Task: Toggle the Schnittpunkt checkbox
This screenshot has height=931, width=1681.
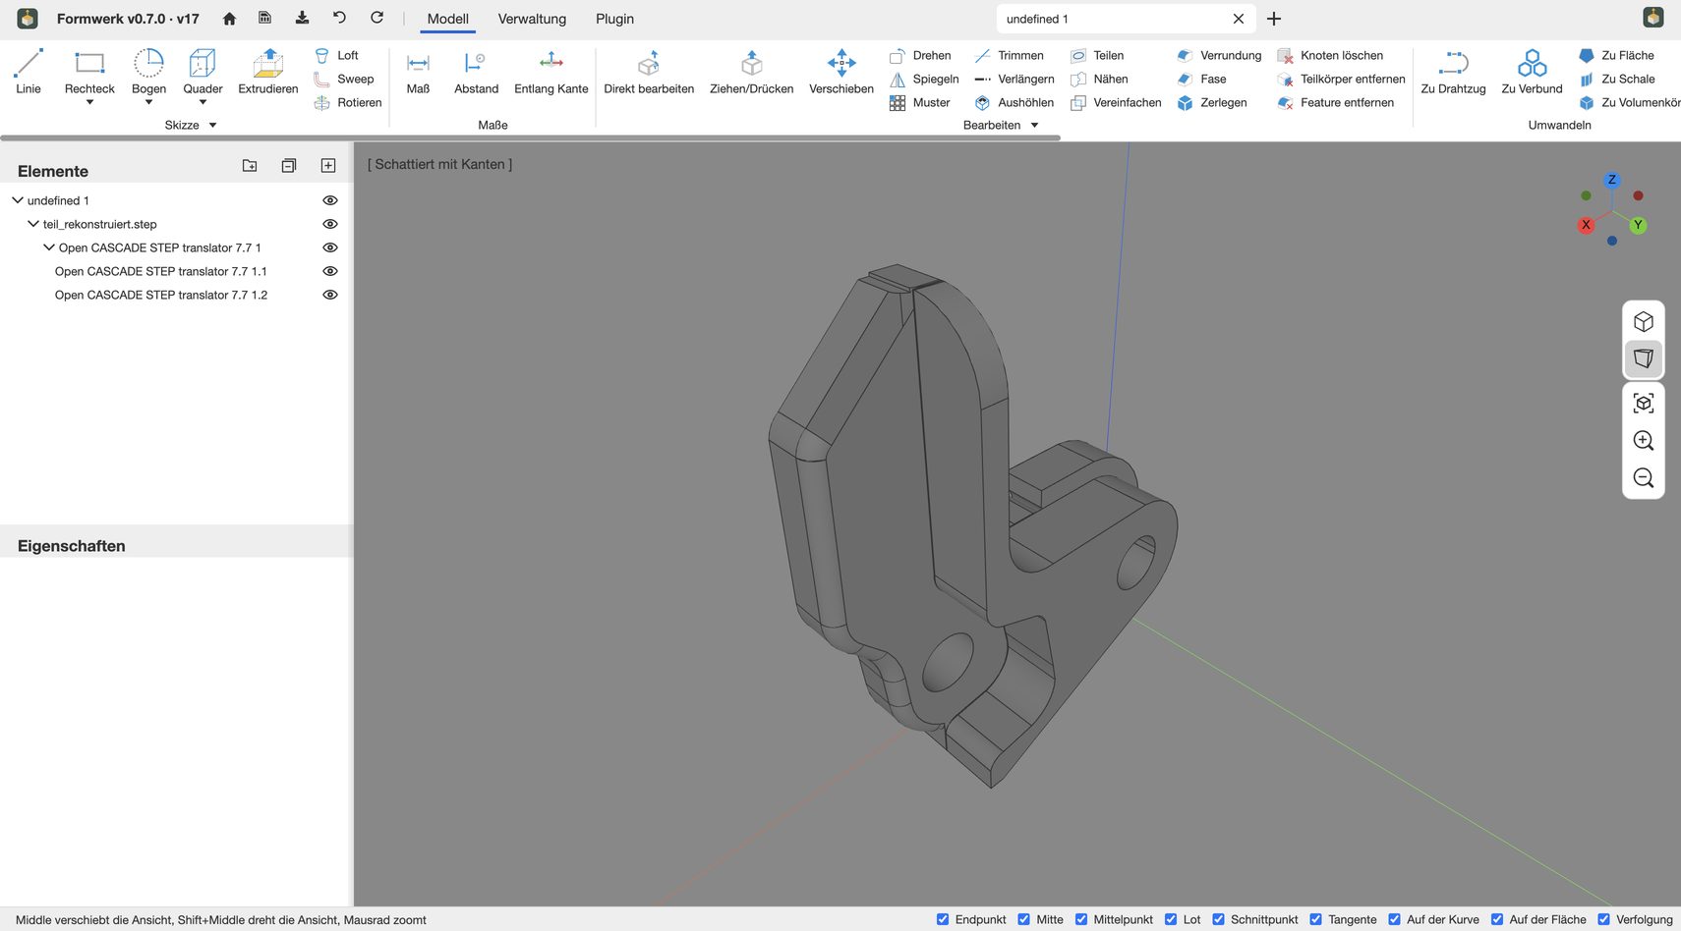Action: 1218,919
